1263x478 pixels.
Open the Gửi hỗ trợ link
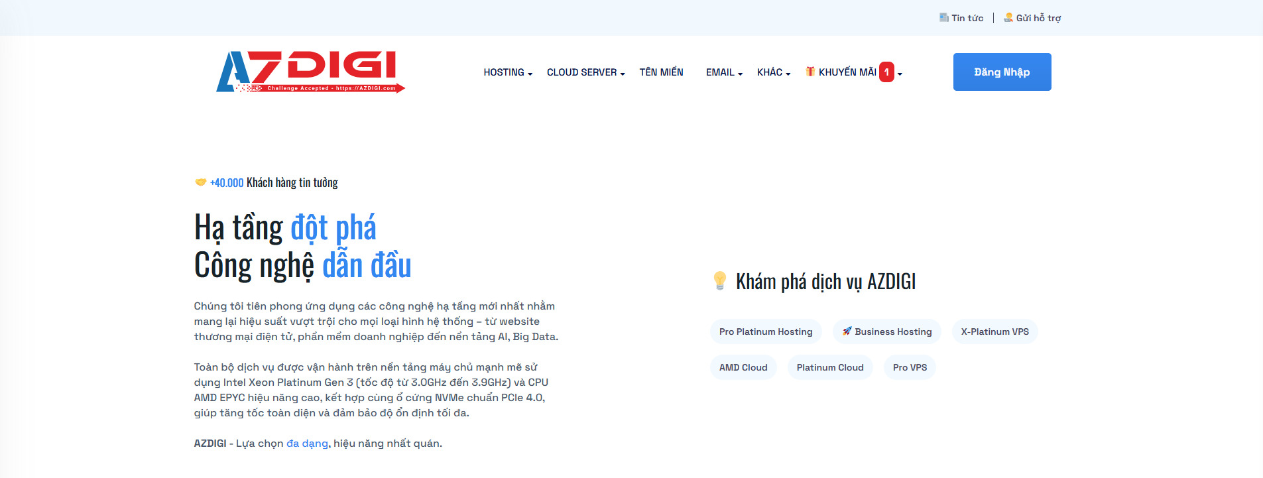point(1038,18)
